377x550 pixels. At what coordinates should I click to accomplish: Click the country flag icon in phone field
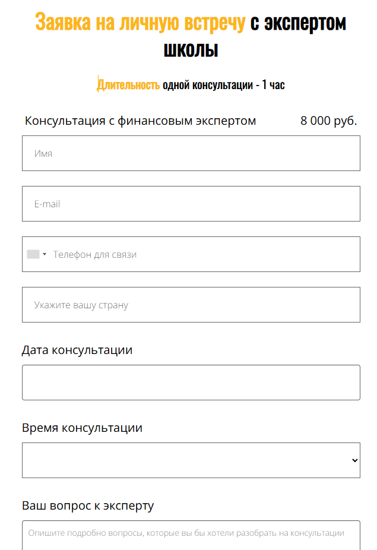(33, 254)
